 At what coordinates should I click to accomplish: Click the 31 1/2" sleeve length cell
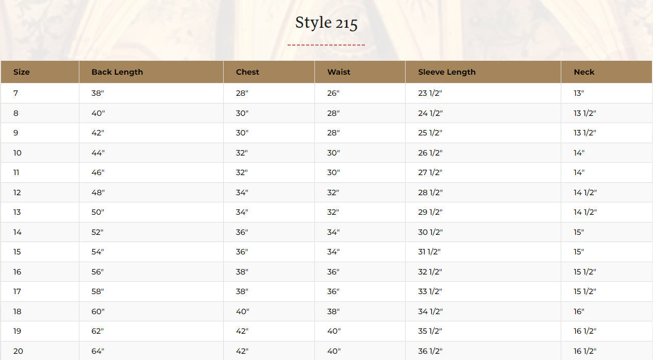(429, 252)
